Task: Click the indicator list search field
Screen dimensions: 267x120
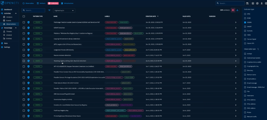Action: (34, 10)
